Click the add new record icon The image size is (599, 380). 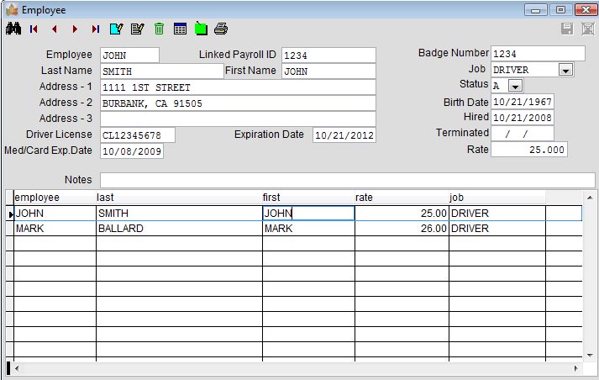click(x=116, y=29)
